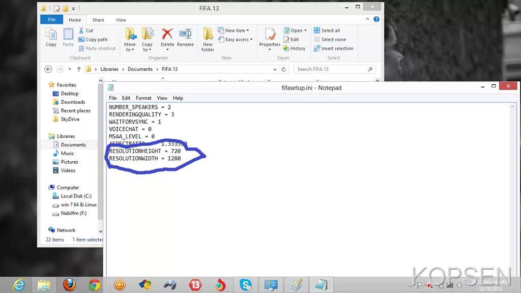The height and width of the screenshot is (293, 521).
Task: Click the Up one level arrow
Action: click(79, 69)
